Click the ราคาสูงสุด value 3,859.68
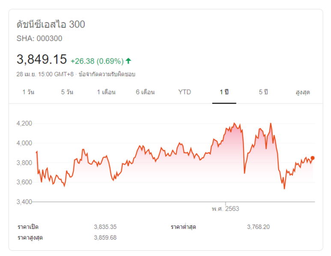The width and height of the screenshot is (331, 256). (x=105, y=237)
